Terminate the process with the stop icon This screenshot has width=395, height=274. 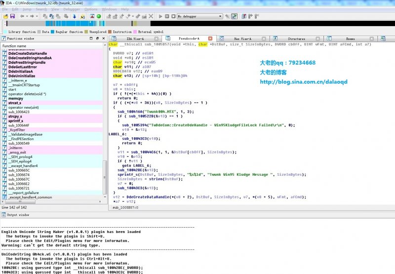pos(173,16)
